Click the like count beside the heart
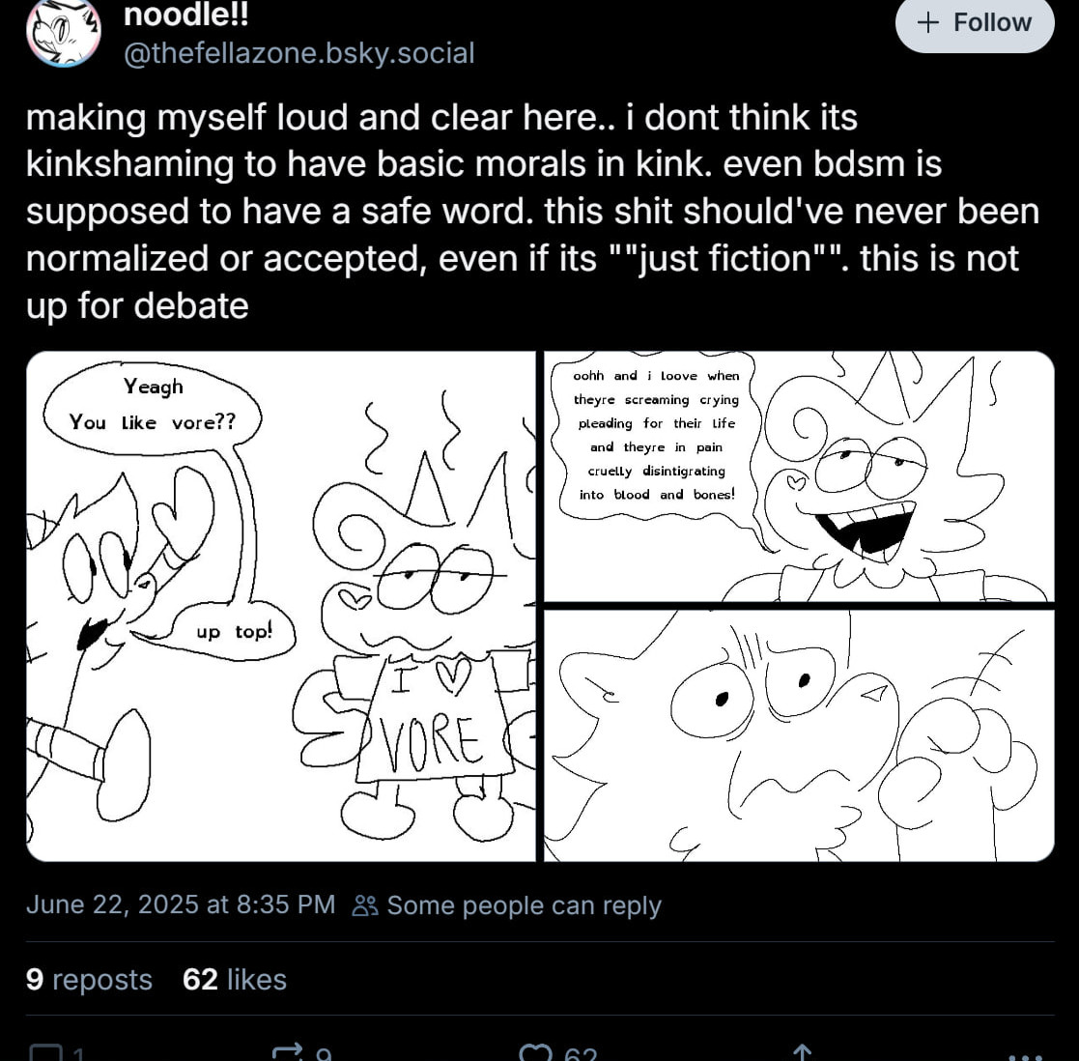This screenshot has height=1061, width=1079. point(581,1054)
